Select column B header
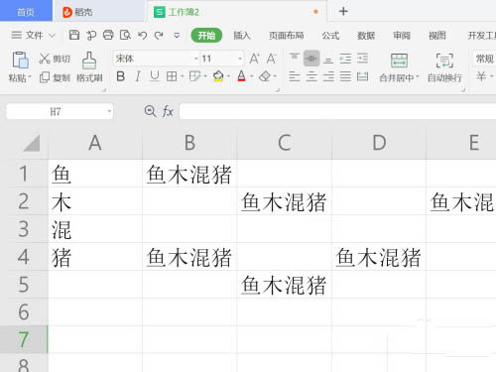This screenshot has height=372, width=496. point(189,143)
